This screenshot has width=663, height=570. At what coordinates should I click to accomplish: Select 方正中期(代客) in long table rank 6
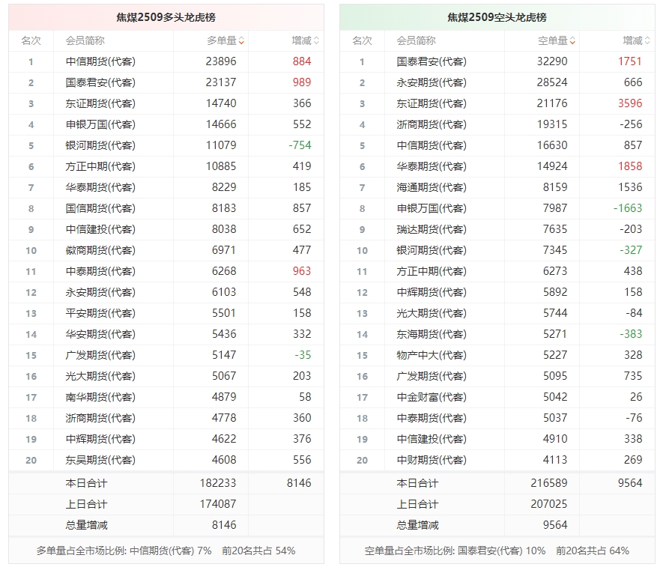100,166
